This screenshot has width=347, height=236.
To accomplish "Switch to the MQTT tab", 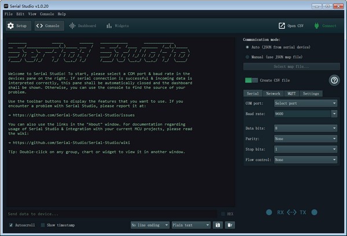I will point(292,93).
